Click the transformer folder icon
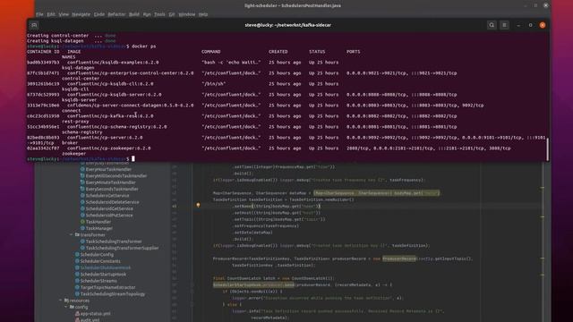The image size is (573, 322). [x=77, y=234]
